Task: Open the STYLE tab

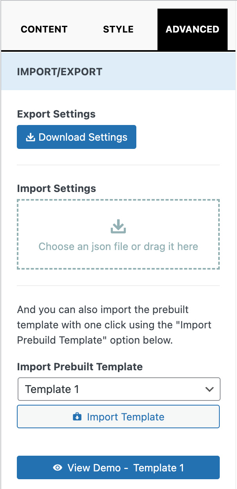Action: [118, 29]
